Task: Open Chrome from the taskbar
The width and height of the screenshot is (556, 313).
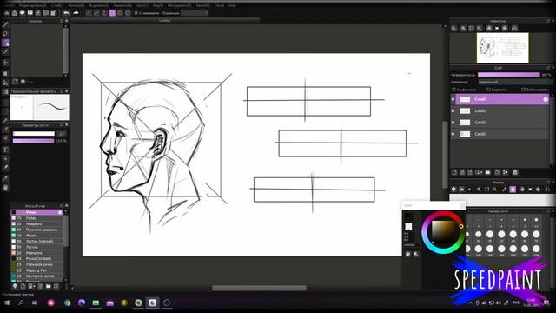Action: pyautogui.click(x=68, y=303)
